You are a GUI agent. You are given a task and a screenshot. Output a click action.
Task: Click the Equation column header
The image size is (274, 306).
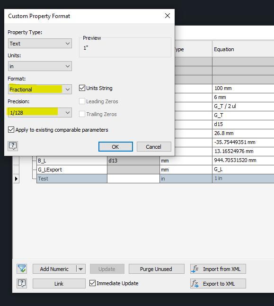click(243, 49)
